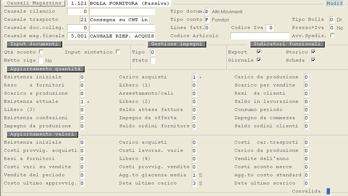This screenshot has width=348, height=196.
Task: Uncheck the Export indicator
Action: pos(259,52)
